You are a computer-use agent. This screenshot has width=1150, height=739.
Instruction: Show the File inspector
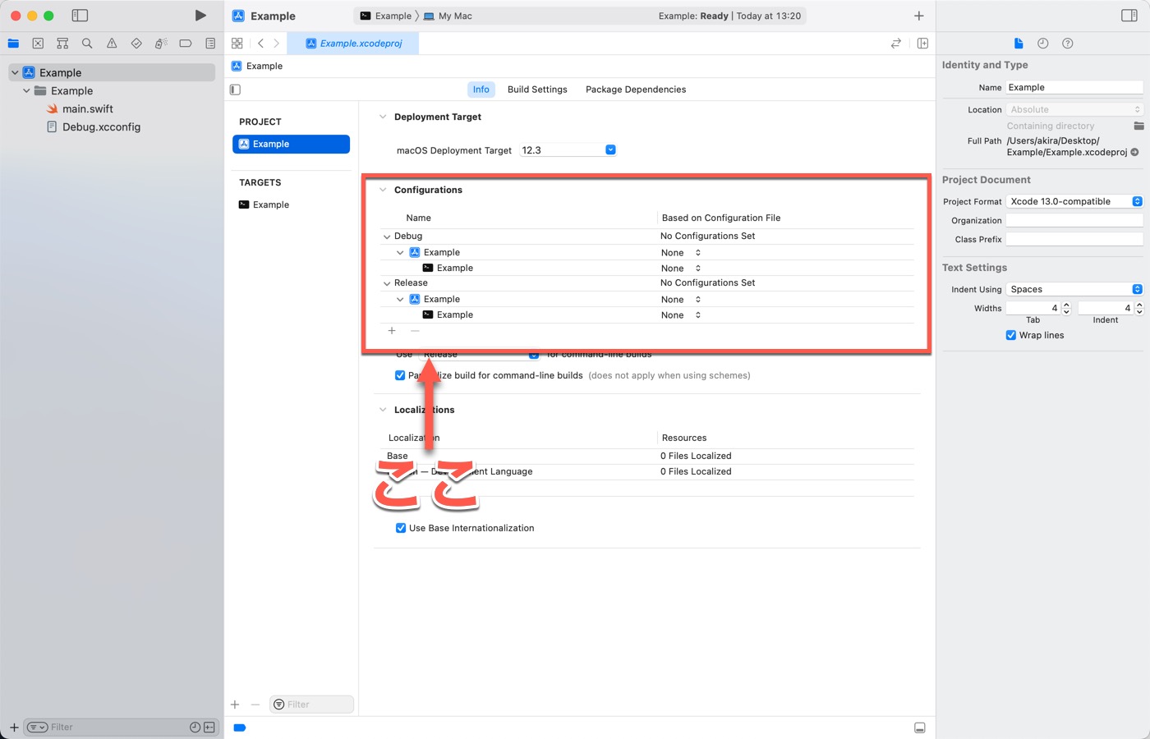pos(1019,44)
